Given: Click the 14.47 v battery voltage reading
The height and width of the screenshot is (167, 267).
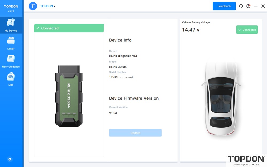Looking at the screenshot, I should 191,30.
